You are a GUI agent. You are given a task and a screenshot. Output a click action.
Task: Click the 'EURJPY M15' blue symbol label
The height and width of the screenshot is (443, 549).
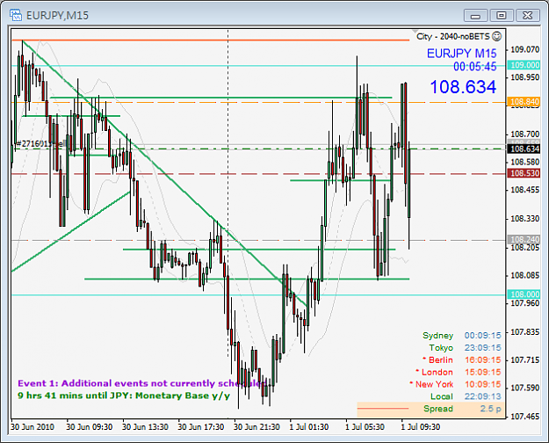[x=461, y=54]
